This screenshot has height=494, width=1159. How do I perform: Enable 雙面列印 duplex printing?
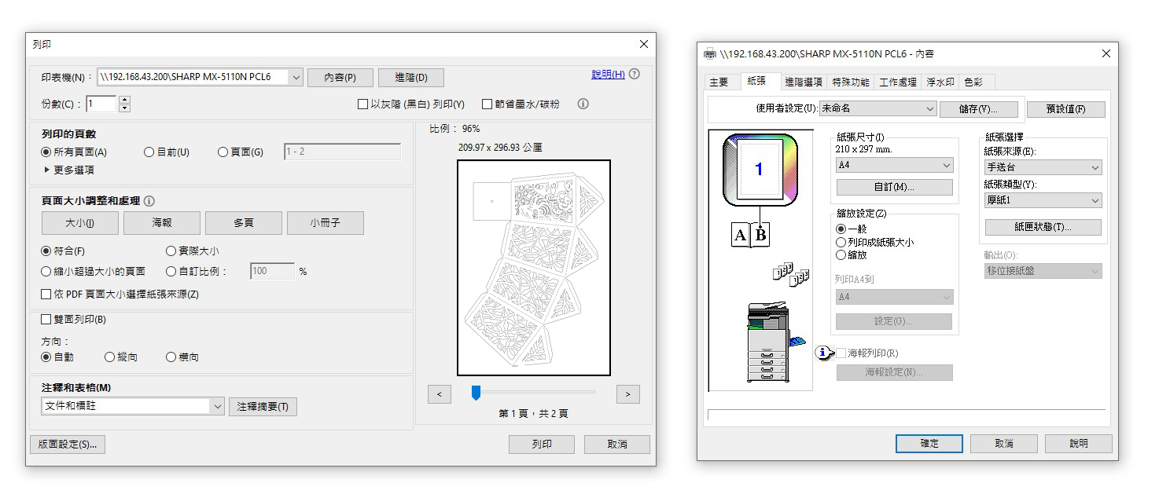(46, 319)
